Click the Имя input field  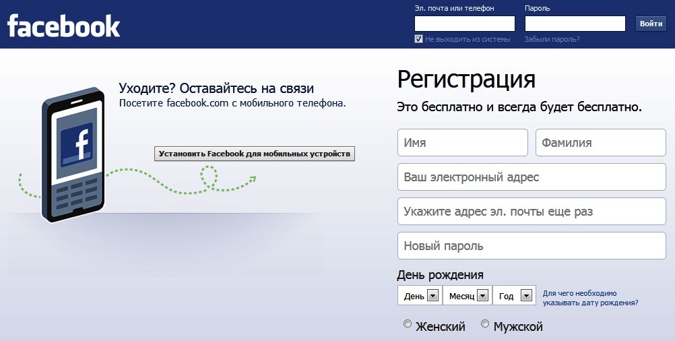pos(463,142)
